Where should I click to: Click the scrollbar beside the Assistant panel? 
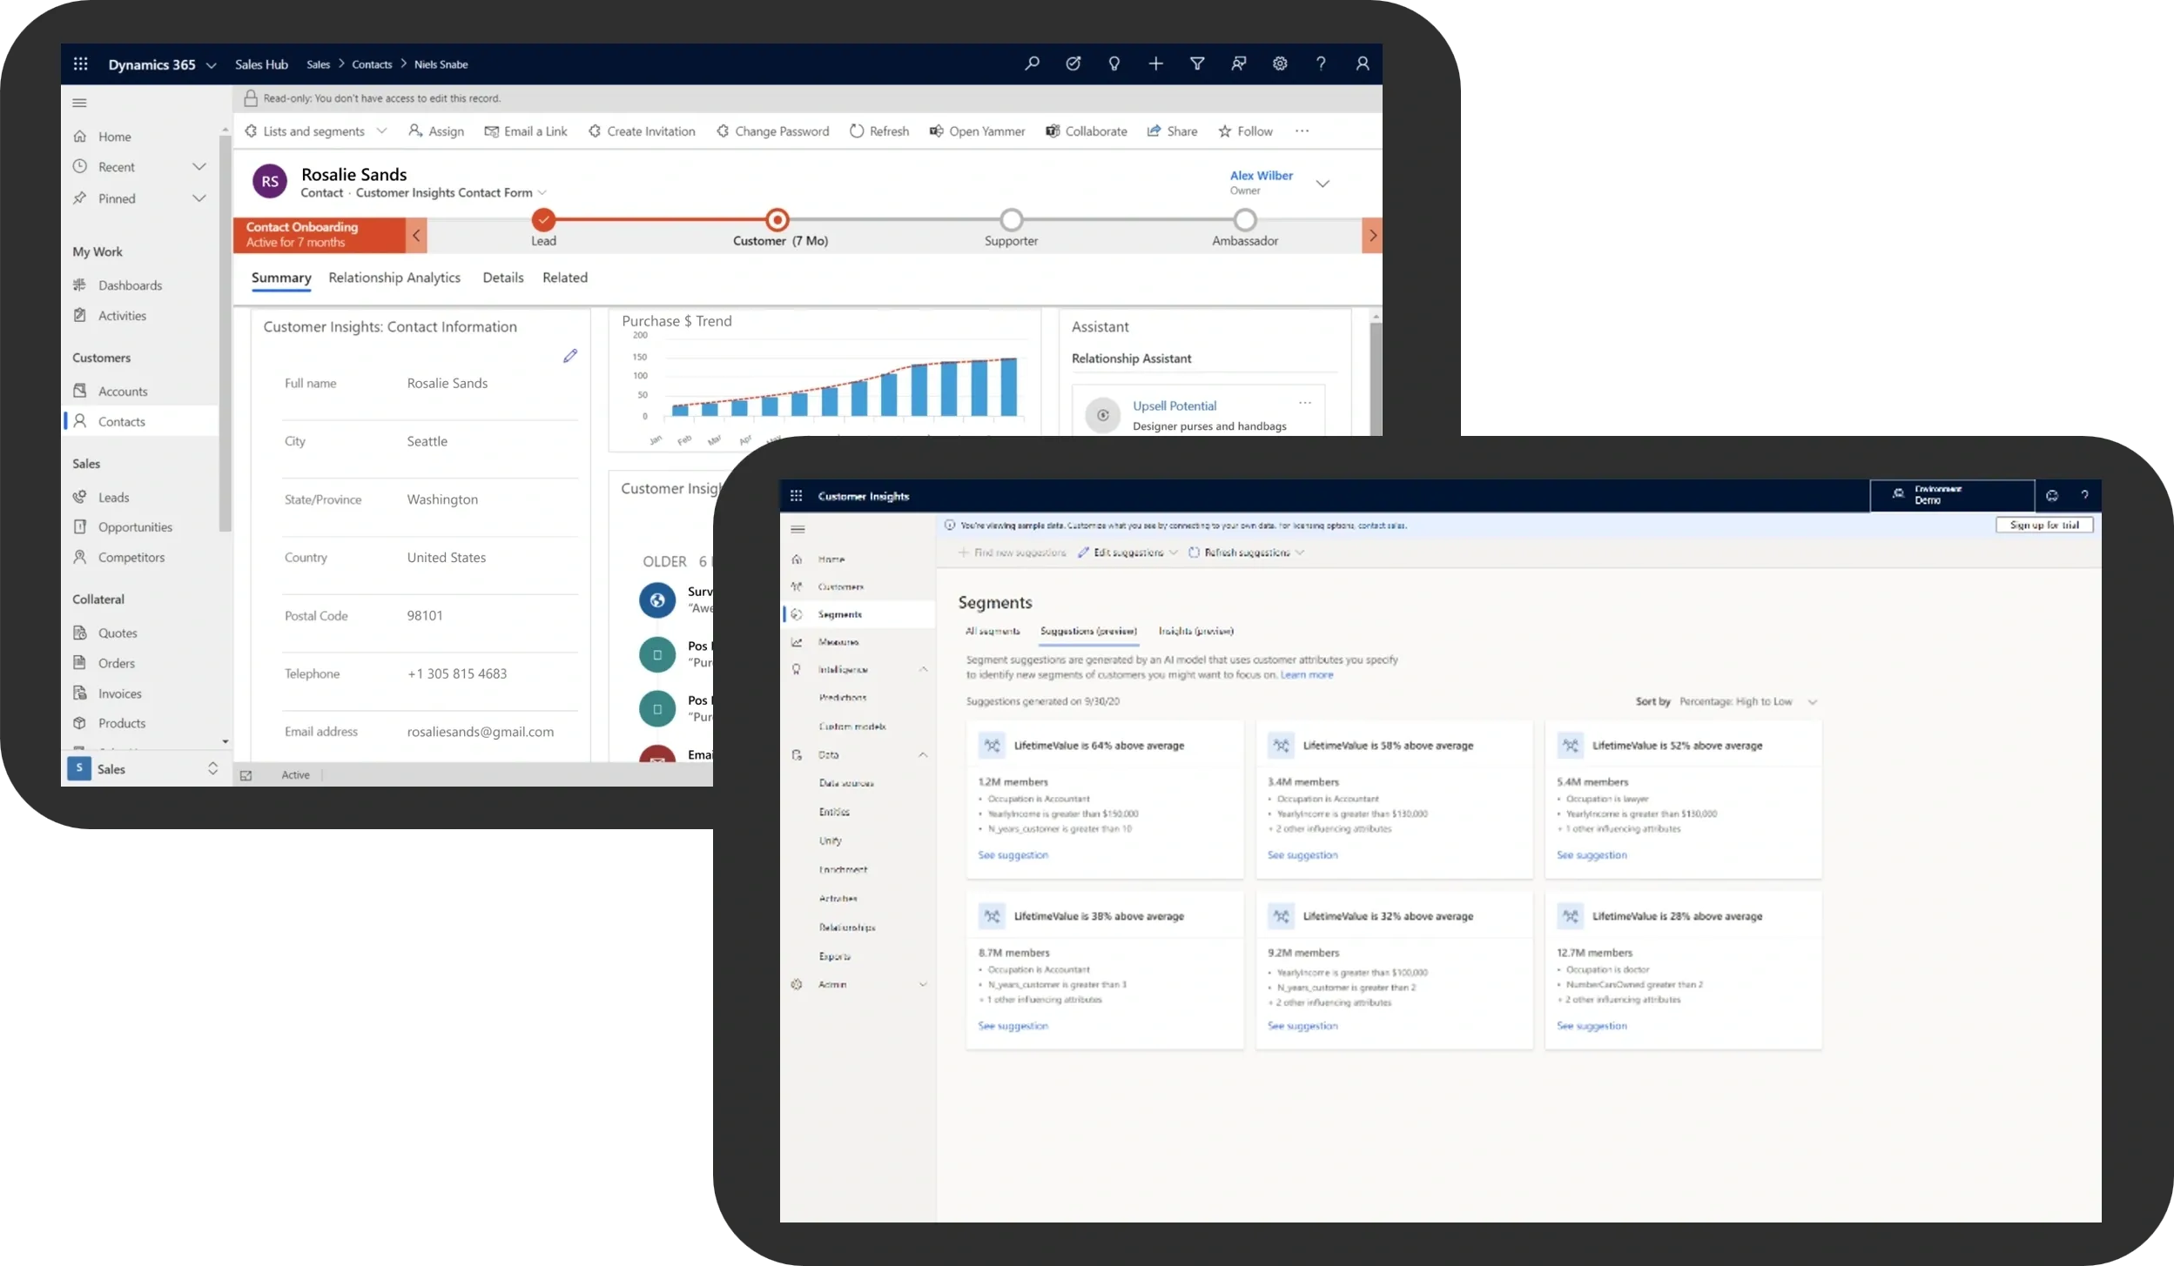click(1375, 374)
